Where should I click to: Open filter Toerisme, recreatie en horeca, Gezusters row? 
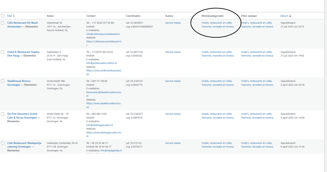click(x=257, y=118)
